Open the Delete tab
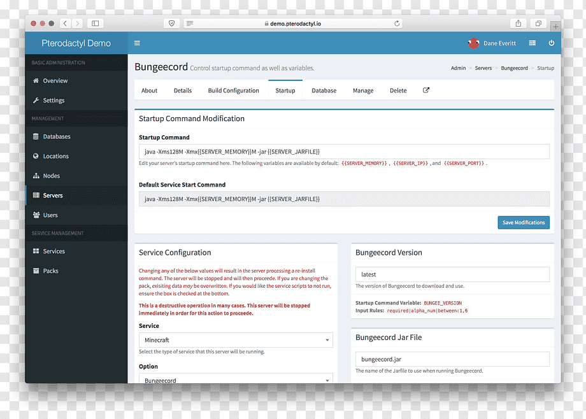The width and height of the screenshot is (586, 419). [x=398, y=90]
